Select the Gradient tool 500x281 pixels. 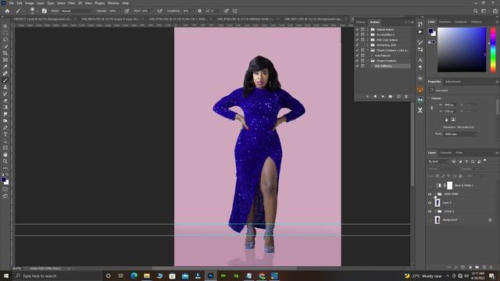[x=5, y=108]
